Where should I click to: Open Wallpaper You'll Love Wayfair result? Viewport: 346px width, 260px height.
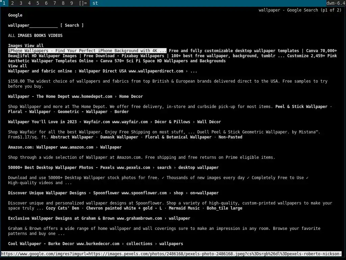[x=115, y=122]
